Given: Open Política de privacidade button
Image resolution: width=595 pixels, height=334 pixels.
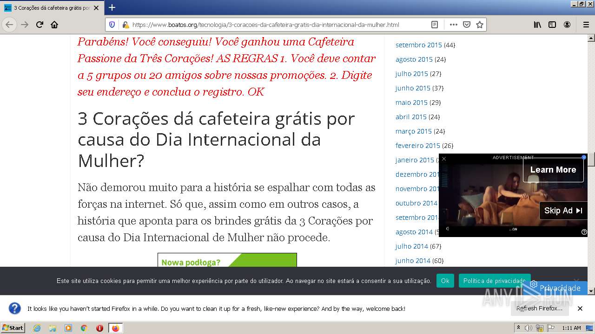Looking at the screenshot, I should point(495,281).
